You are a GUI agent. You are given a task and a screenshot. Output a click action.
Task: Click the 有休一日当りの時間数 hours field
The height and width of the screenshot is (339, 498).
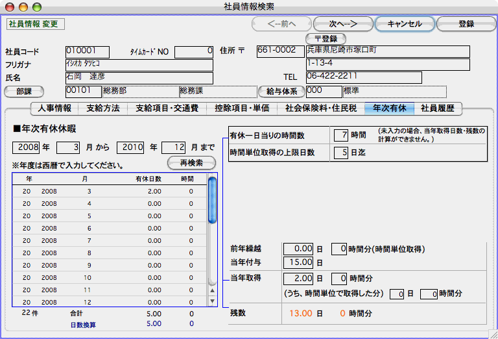[341, 135]
